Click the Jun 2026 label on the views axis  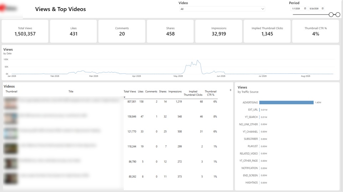tap(221, 76)
